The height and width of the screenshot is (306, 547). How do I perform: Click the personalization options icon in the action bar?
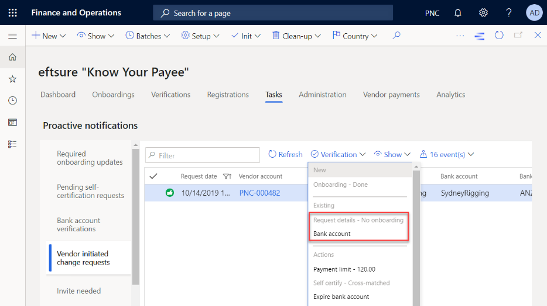[x=479, y=36]
